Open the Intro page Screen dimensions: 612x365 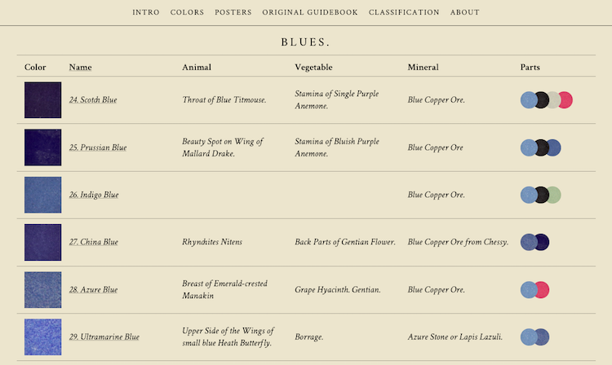[146, 12]
